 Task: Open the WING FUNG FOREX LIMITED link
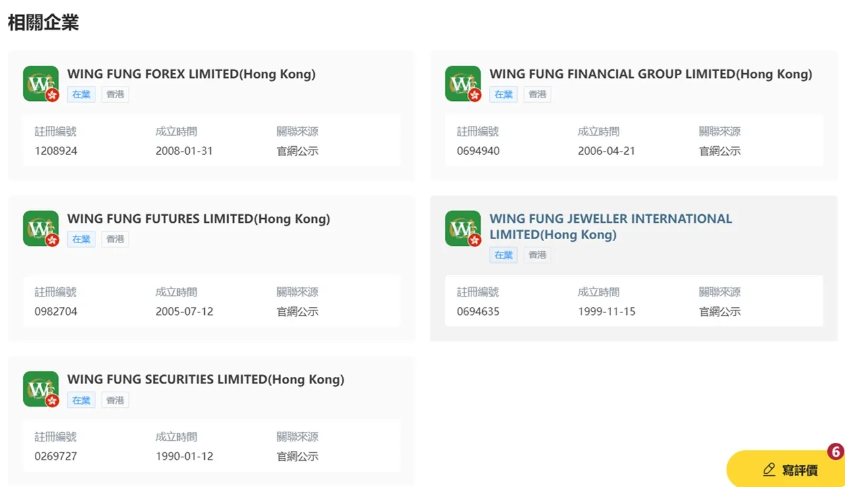(x=191, y=74)
